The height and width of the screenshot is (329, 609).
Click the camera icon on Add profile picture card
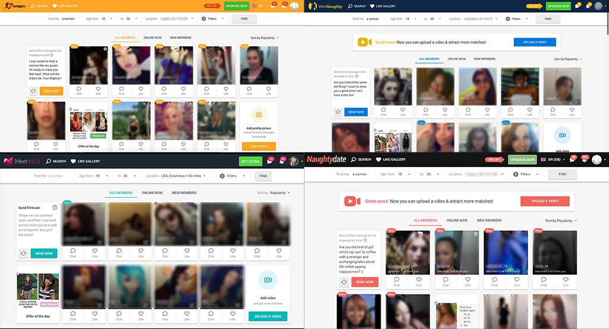pos(259,115)
